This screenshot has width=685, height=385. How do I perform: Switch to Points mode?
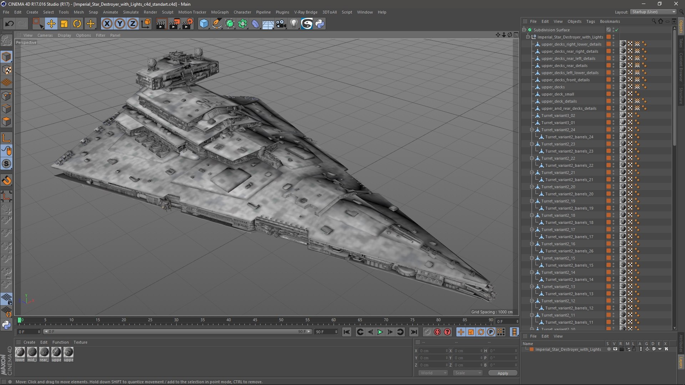6,96
